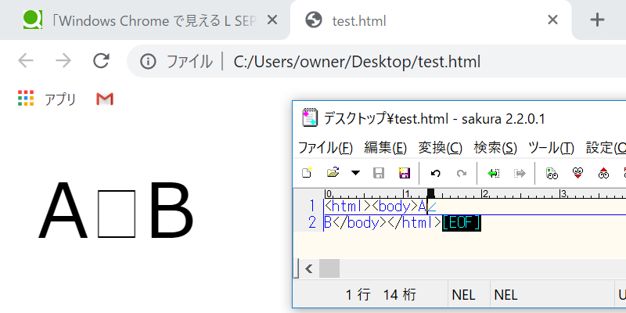The width and height of the screenshot is (626, 313).
Task: Click the grey jump-forward arrow icon
Action: click(520, 173)
